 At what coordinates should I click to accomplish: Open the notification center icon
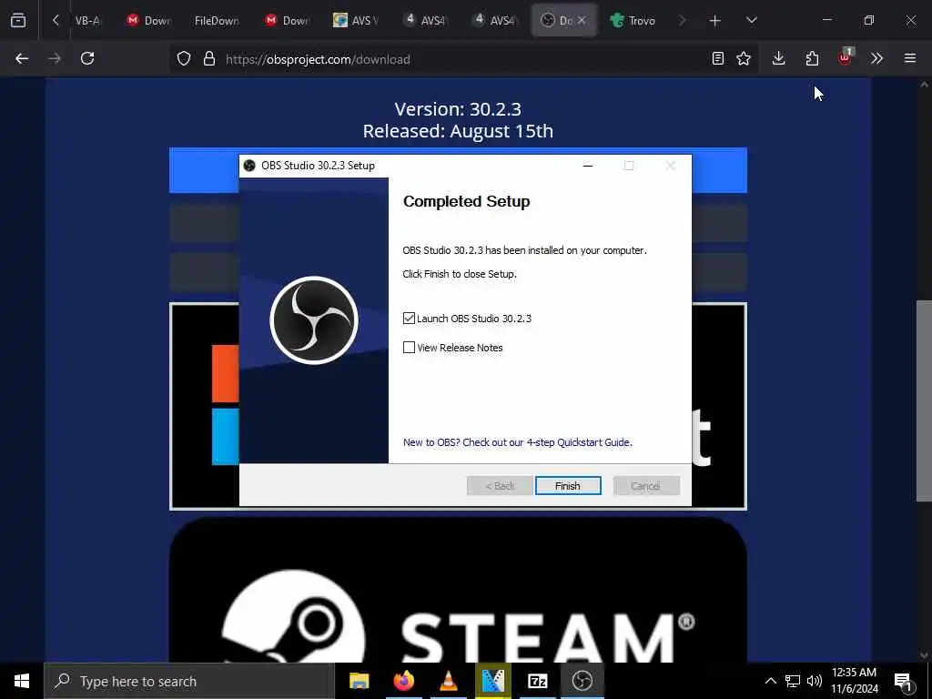(903, 682)
